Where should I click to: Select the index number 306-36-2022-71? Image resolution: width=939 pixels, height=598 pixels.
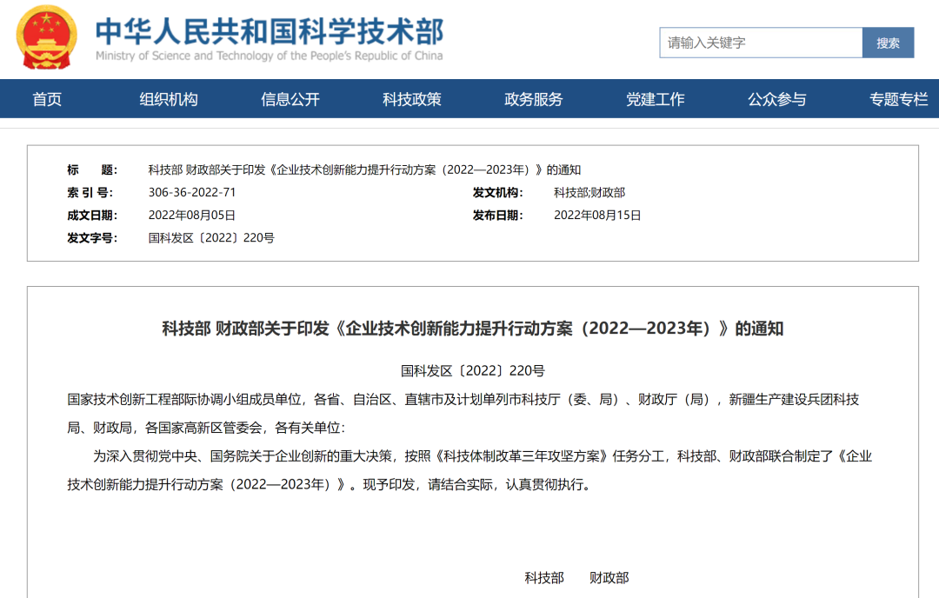coord(192,192)
